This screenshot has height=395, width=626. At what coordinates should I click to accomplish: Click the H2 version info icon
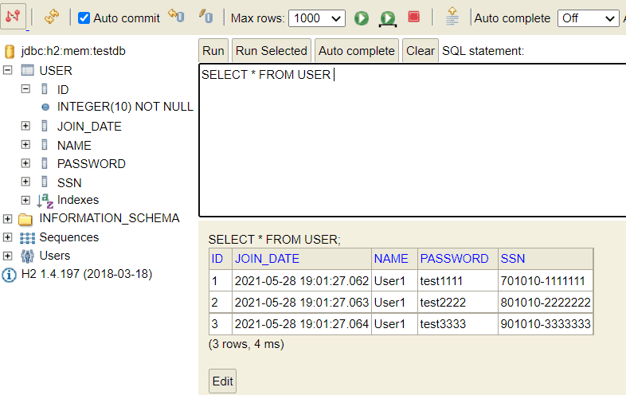click(10, 275)
